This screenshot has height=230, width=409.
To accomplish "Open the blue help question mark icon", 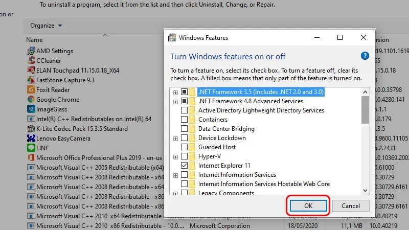I will [365, 56].
